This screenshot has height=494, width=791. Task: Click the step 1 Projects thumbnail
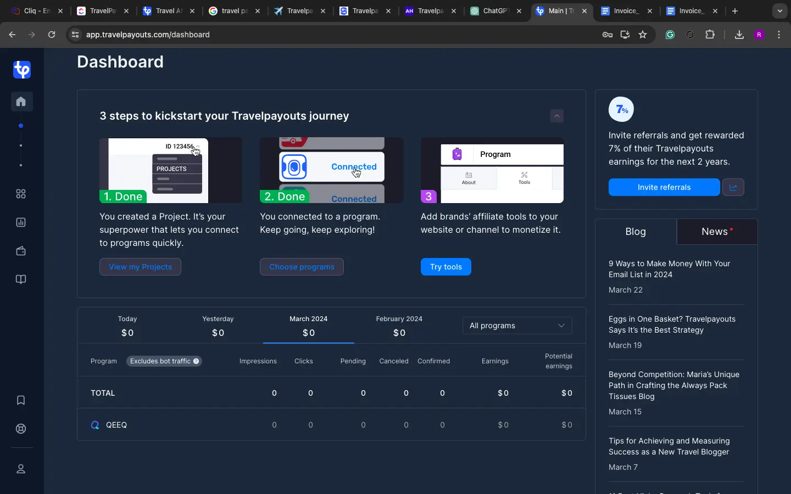[x=171, y=170]
